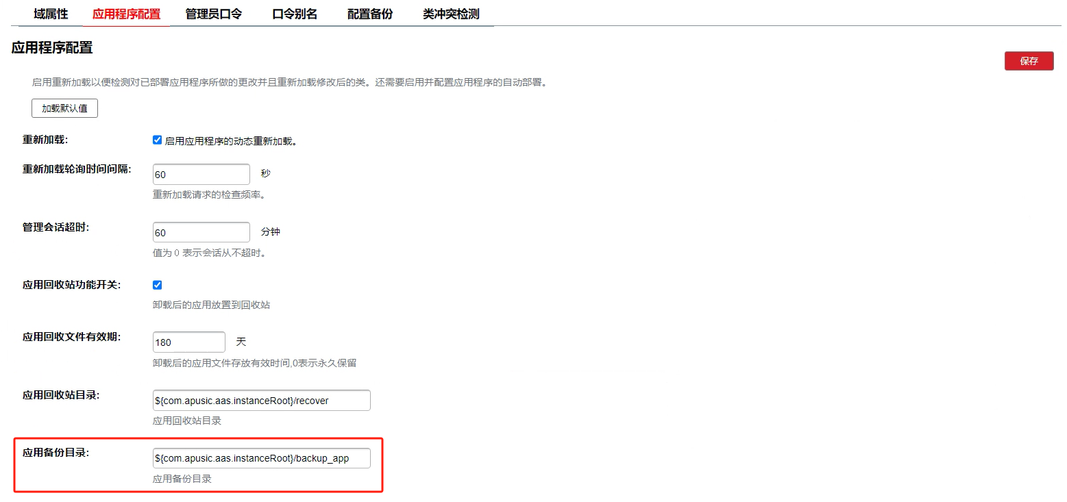Click the 值为 0 表示会话从不超时 hint text

click(x=208, y=253)
